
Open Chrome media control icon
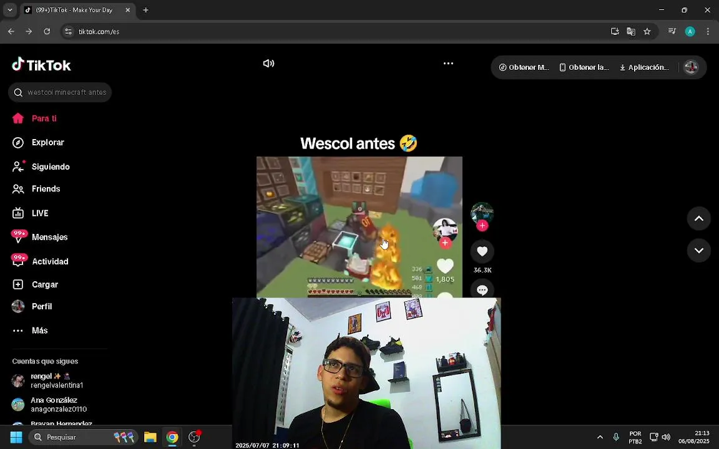[672, 31]
